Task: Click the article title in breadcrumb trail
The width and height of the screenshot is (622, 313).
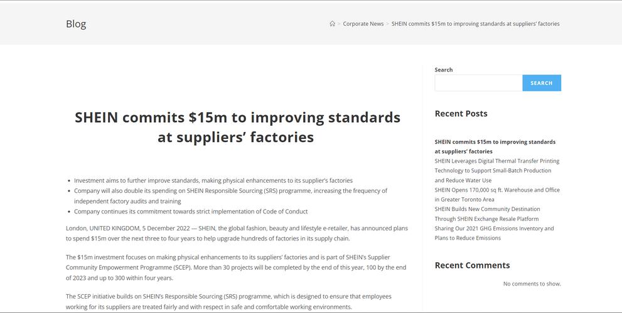Action: tap(475, 24)
